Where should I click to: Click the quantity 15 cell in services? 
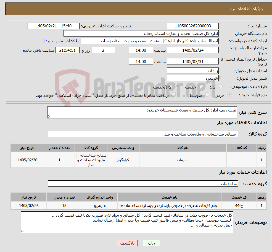64,206
